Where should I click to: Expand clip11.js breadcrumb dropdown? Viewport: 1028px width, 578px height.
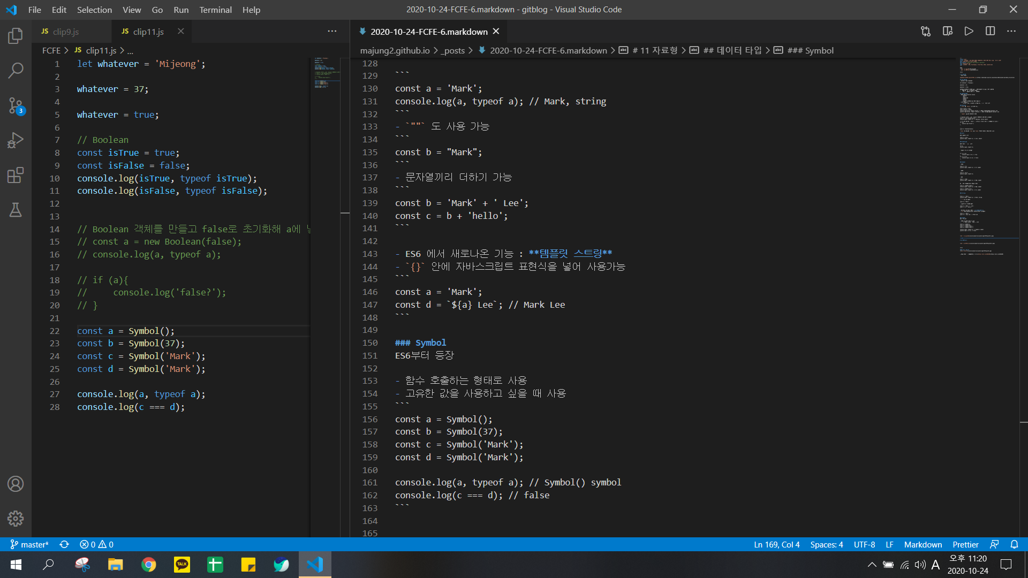95,50
